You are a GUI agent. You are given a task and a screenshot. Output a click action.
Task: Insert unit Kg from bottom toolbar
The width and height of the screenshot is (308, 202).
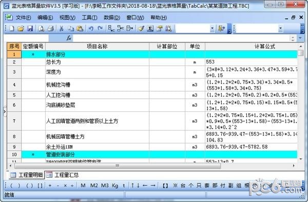(x=115, y=185)
